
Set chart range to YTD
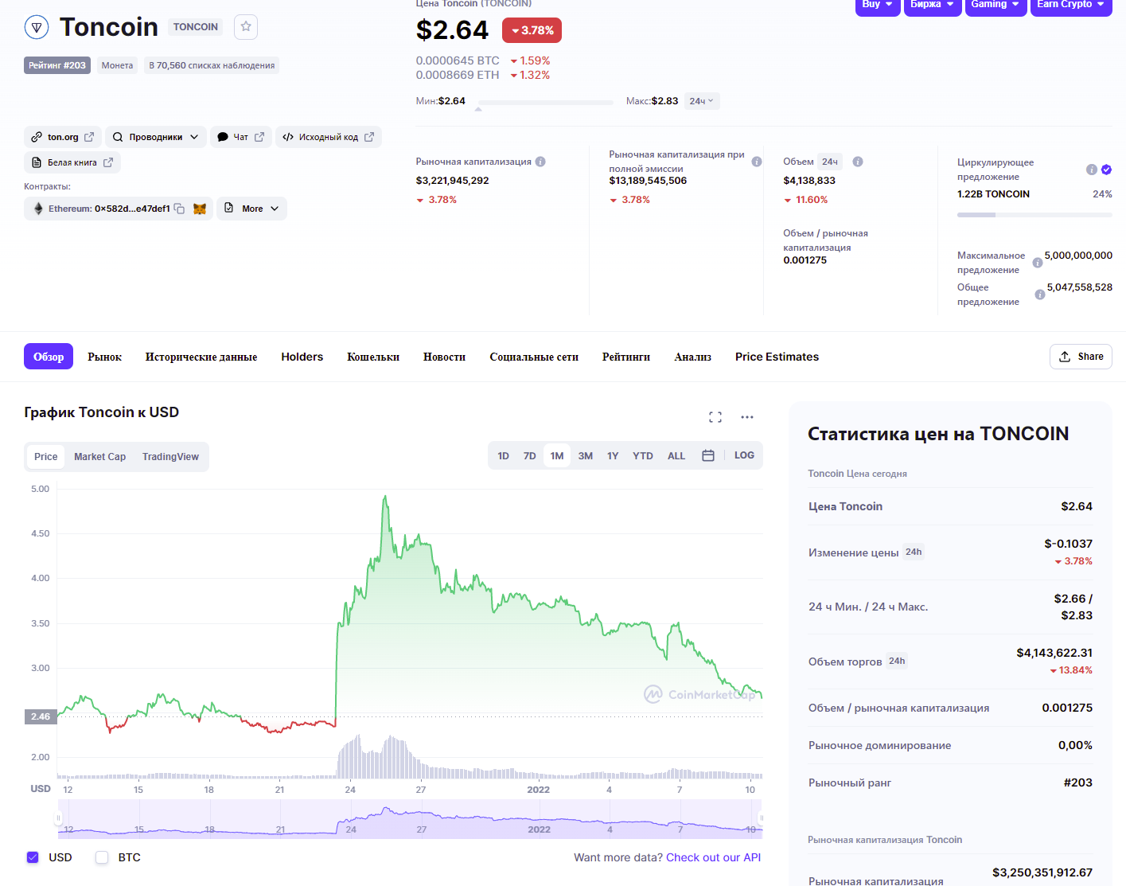(x=643, y=456)
